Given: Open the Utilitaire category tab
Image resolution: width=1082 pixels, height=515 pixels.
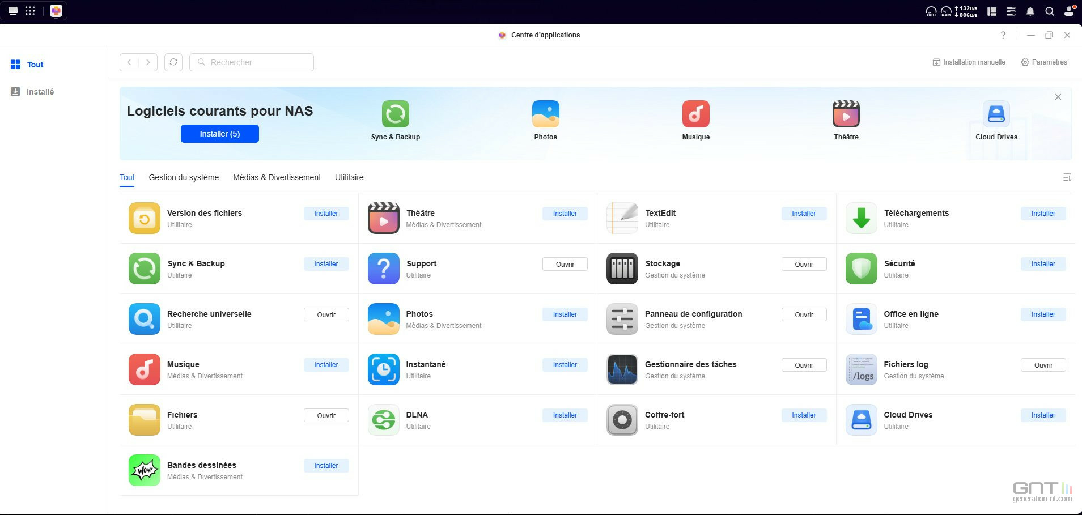Looking at the screenshot, I should coord(349,178).
